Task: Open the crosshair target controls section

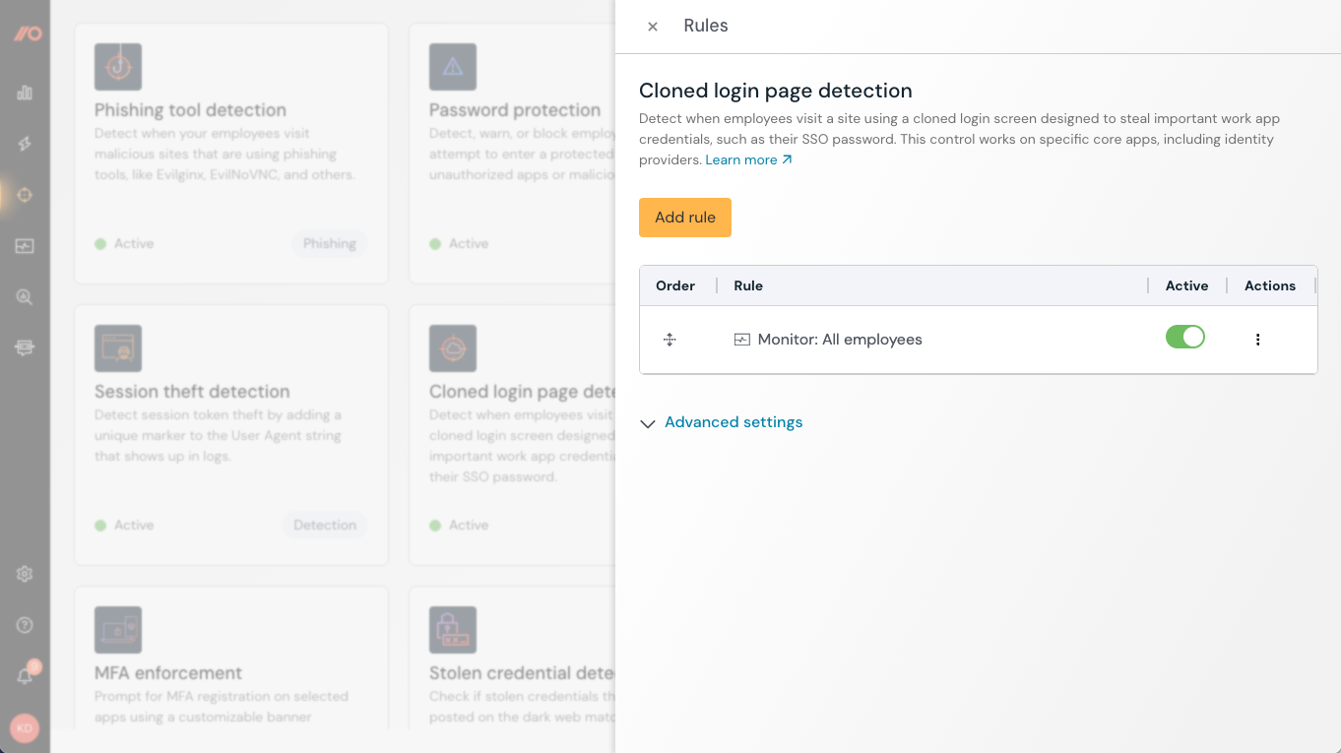Action: [x=25, y=195]
